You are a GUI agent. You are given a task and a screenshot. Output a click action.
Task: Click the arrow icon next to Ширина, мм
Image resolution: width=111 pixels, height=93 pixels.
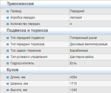click(8, 84)
